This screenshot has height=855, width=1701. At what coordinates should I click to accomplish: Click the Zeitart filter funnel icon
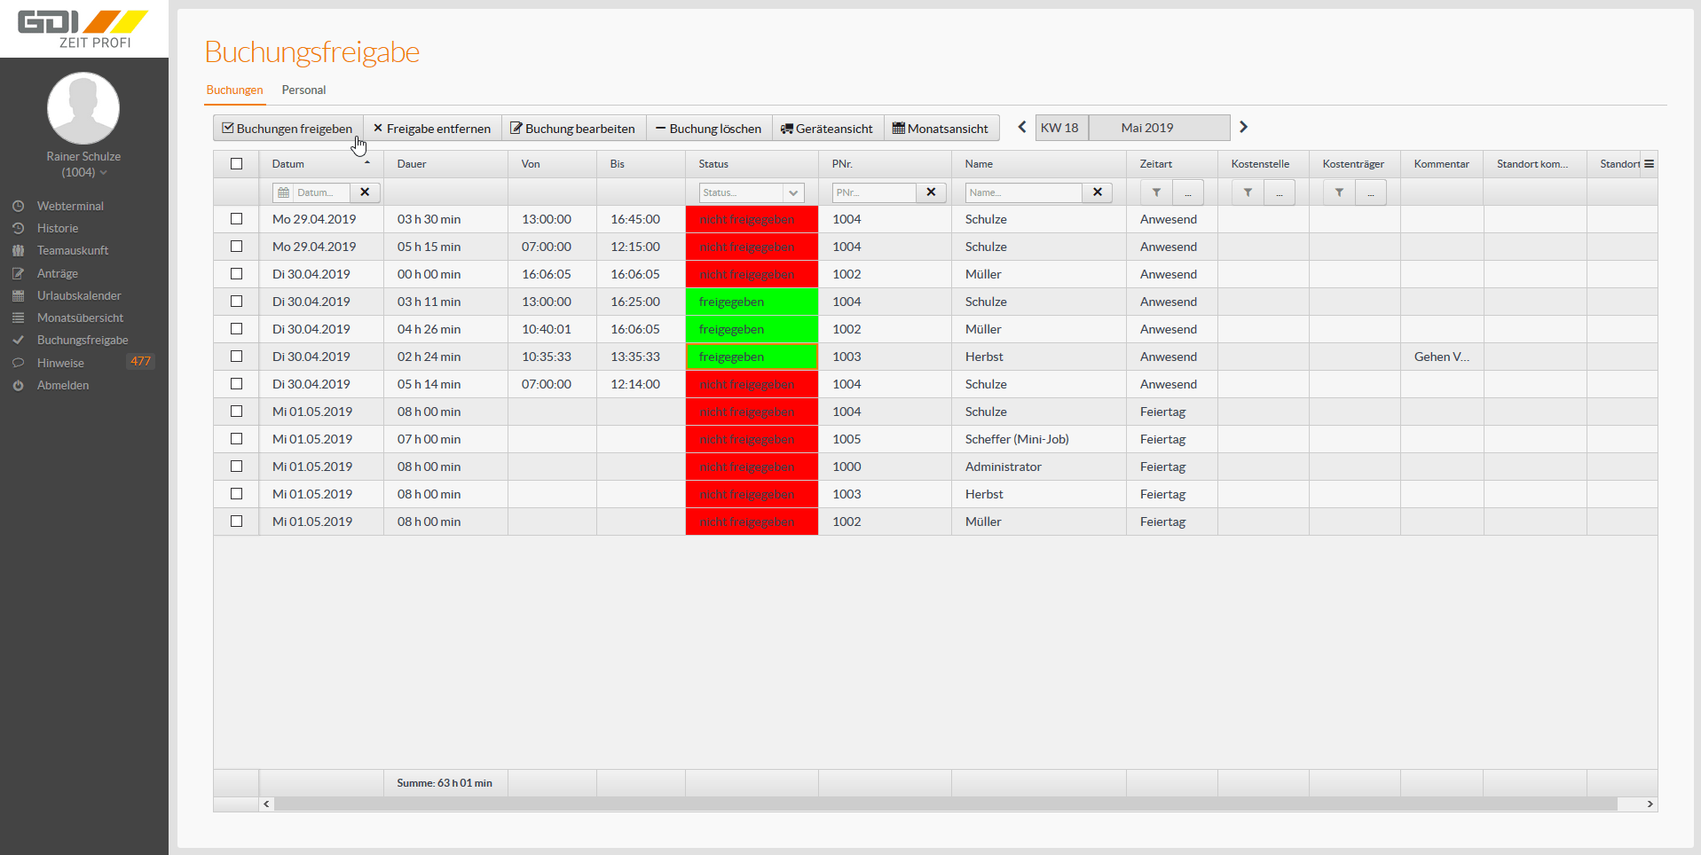tap(1156, 192)
